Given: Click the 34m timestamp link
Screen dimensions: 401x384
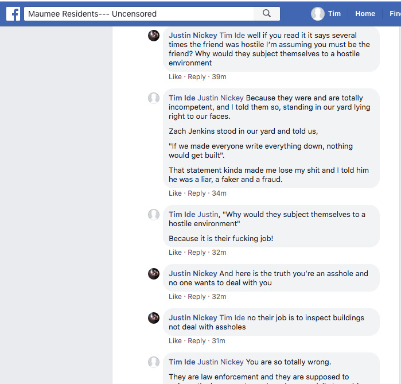Looking at the screenshot, I should click(219, 193).
